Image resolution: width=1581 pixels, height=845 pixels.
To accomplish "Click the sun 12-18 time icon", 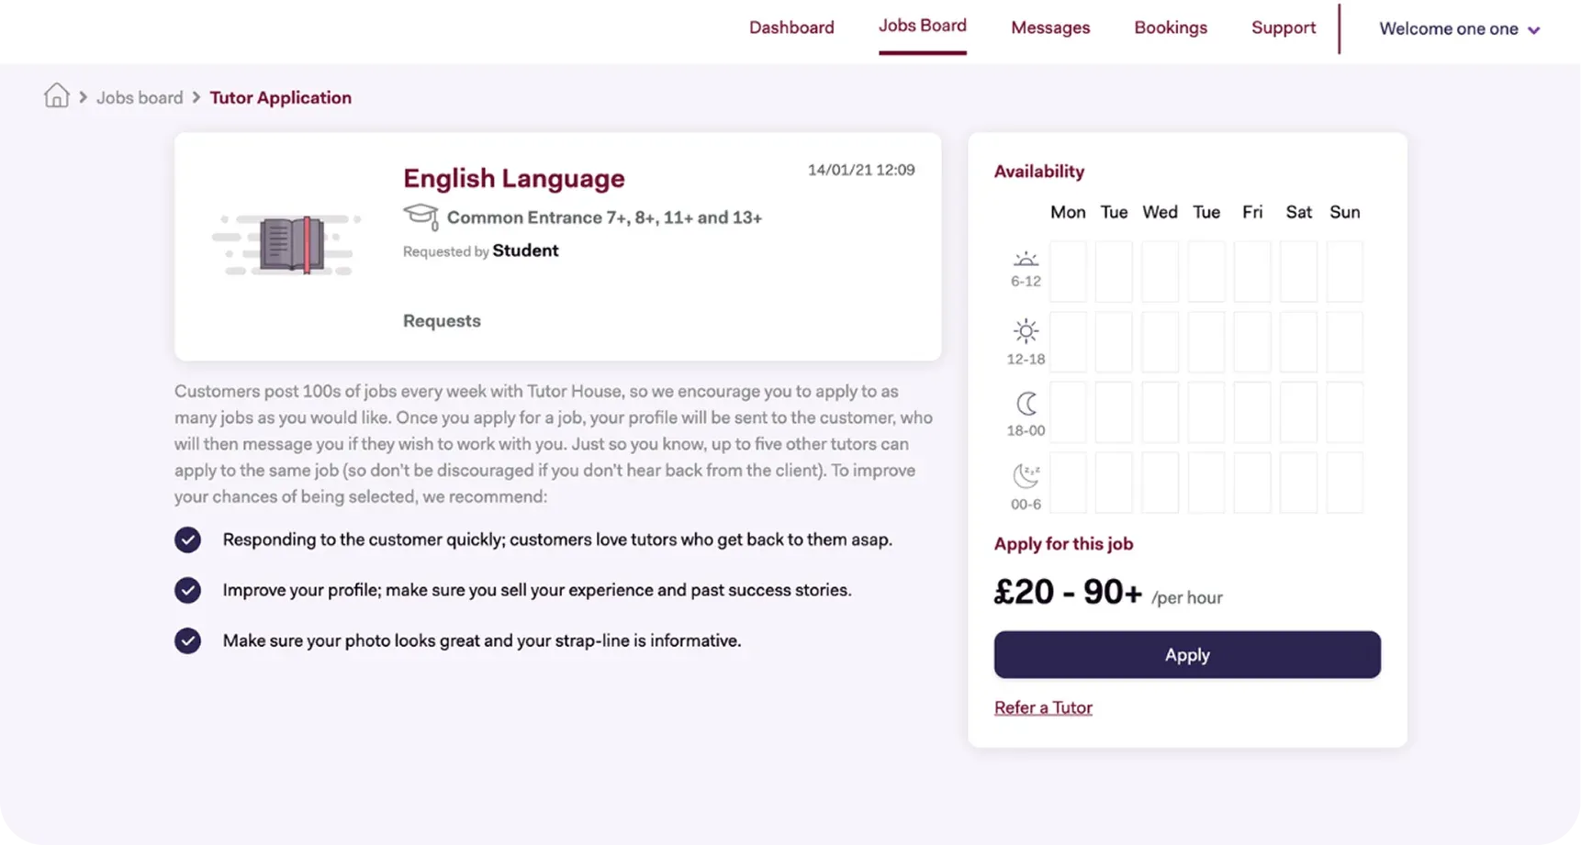I will [x=1026, y=331].
